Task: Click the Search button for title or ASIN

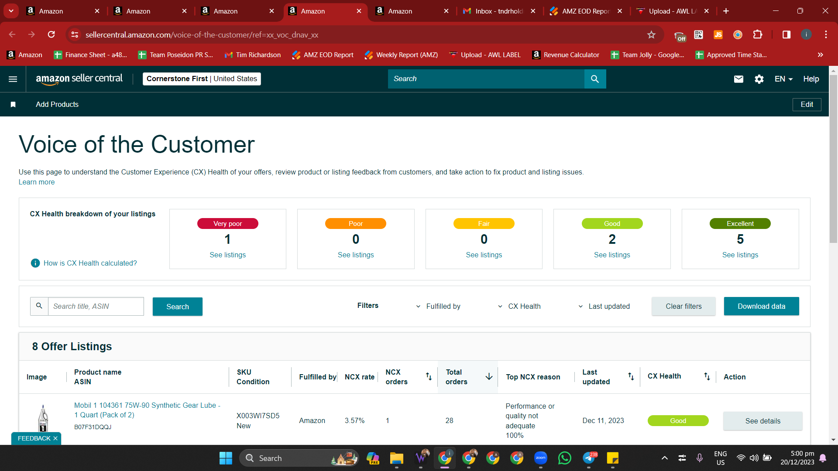Action: pos(178,307)
